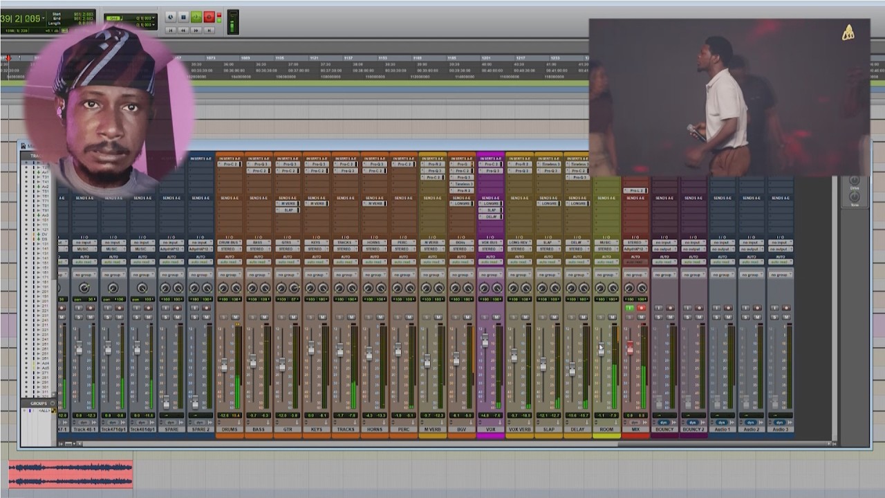Click Return to Zero transport button
This screenshot has height=498, width=885.
[x=171, y=30]
